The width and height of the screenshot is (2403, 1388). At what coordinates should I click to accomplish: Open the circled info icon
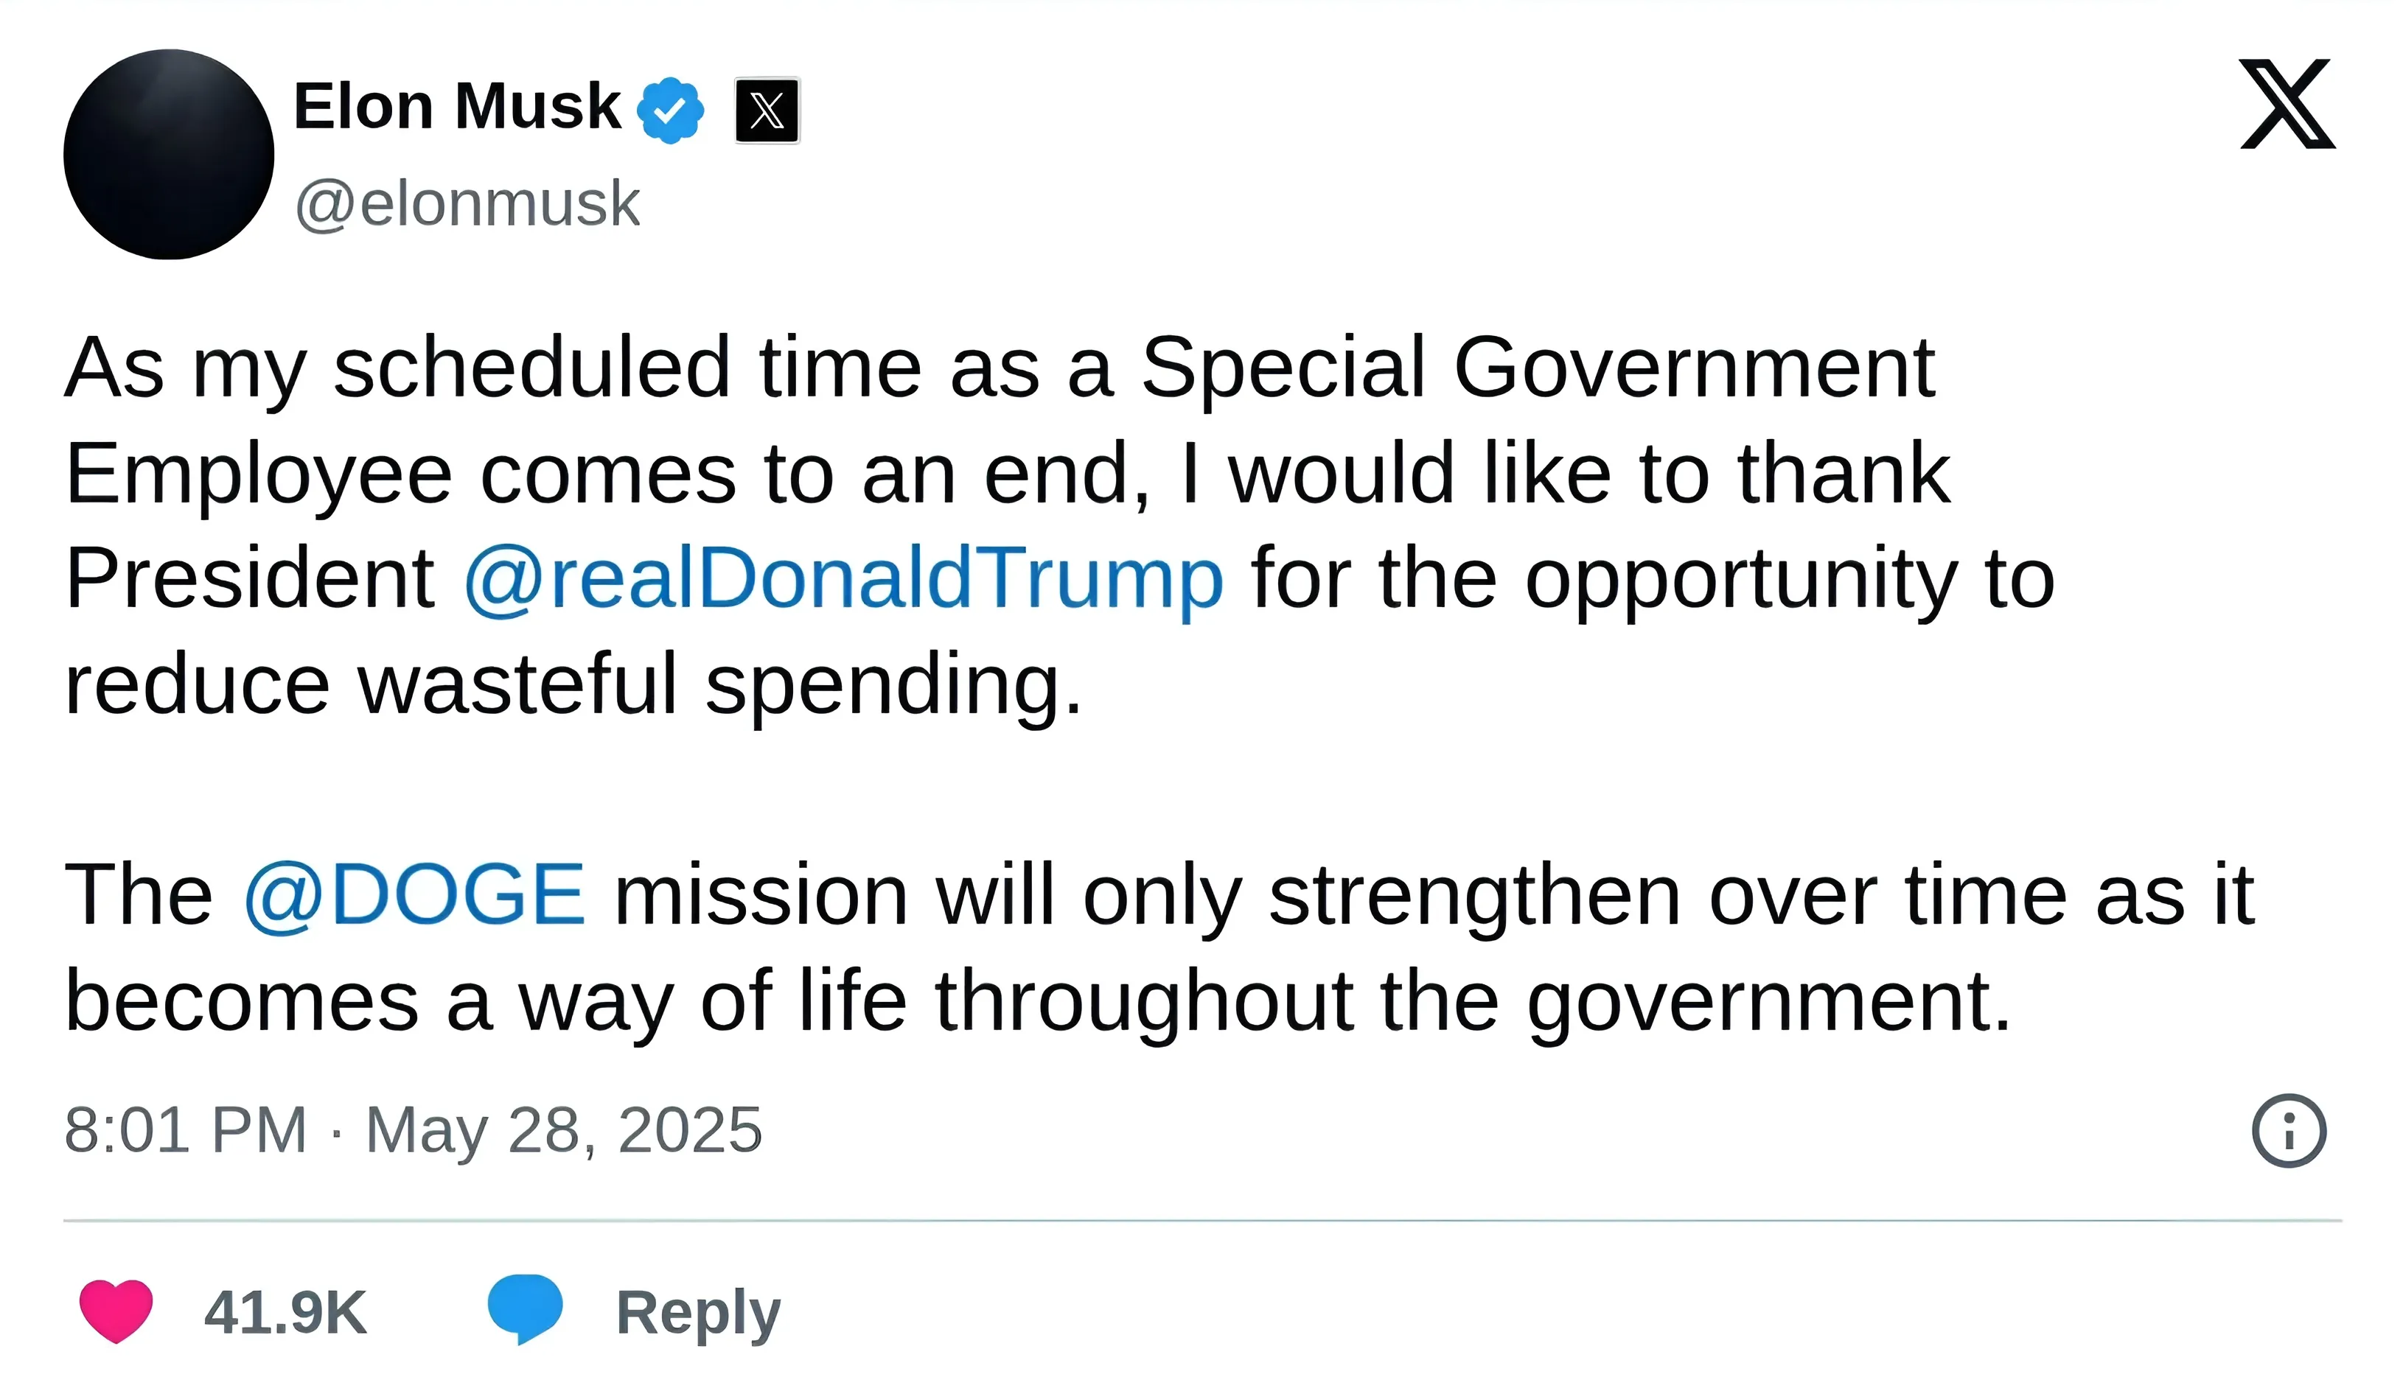tap(2289, 1131)
